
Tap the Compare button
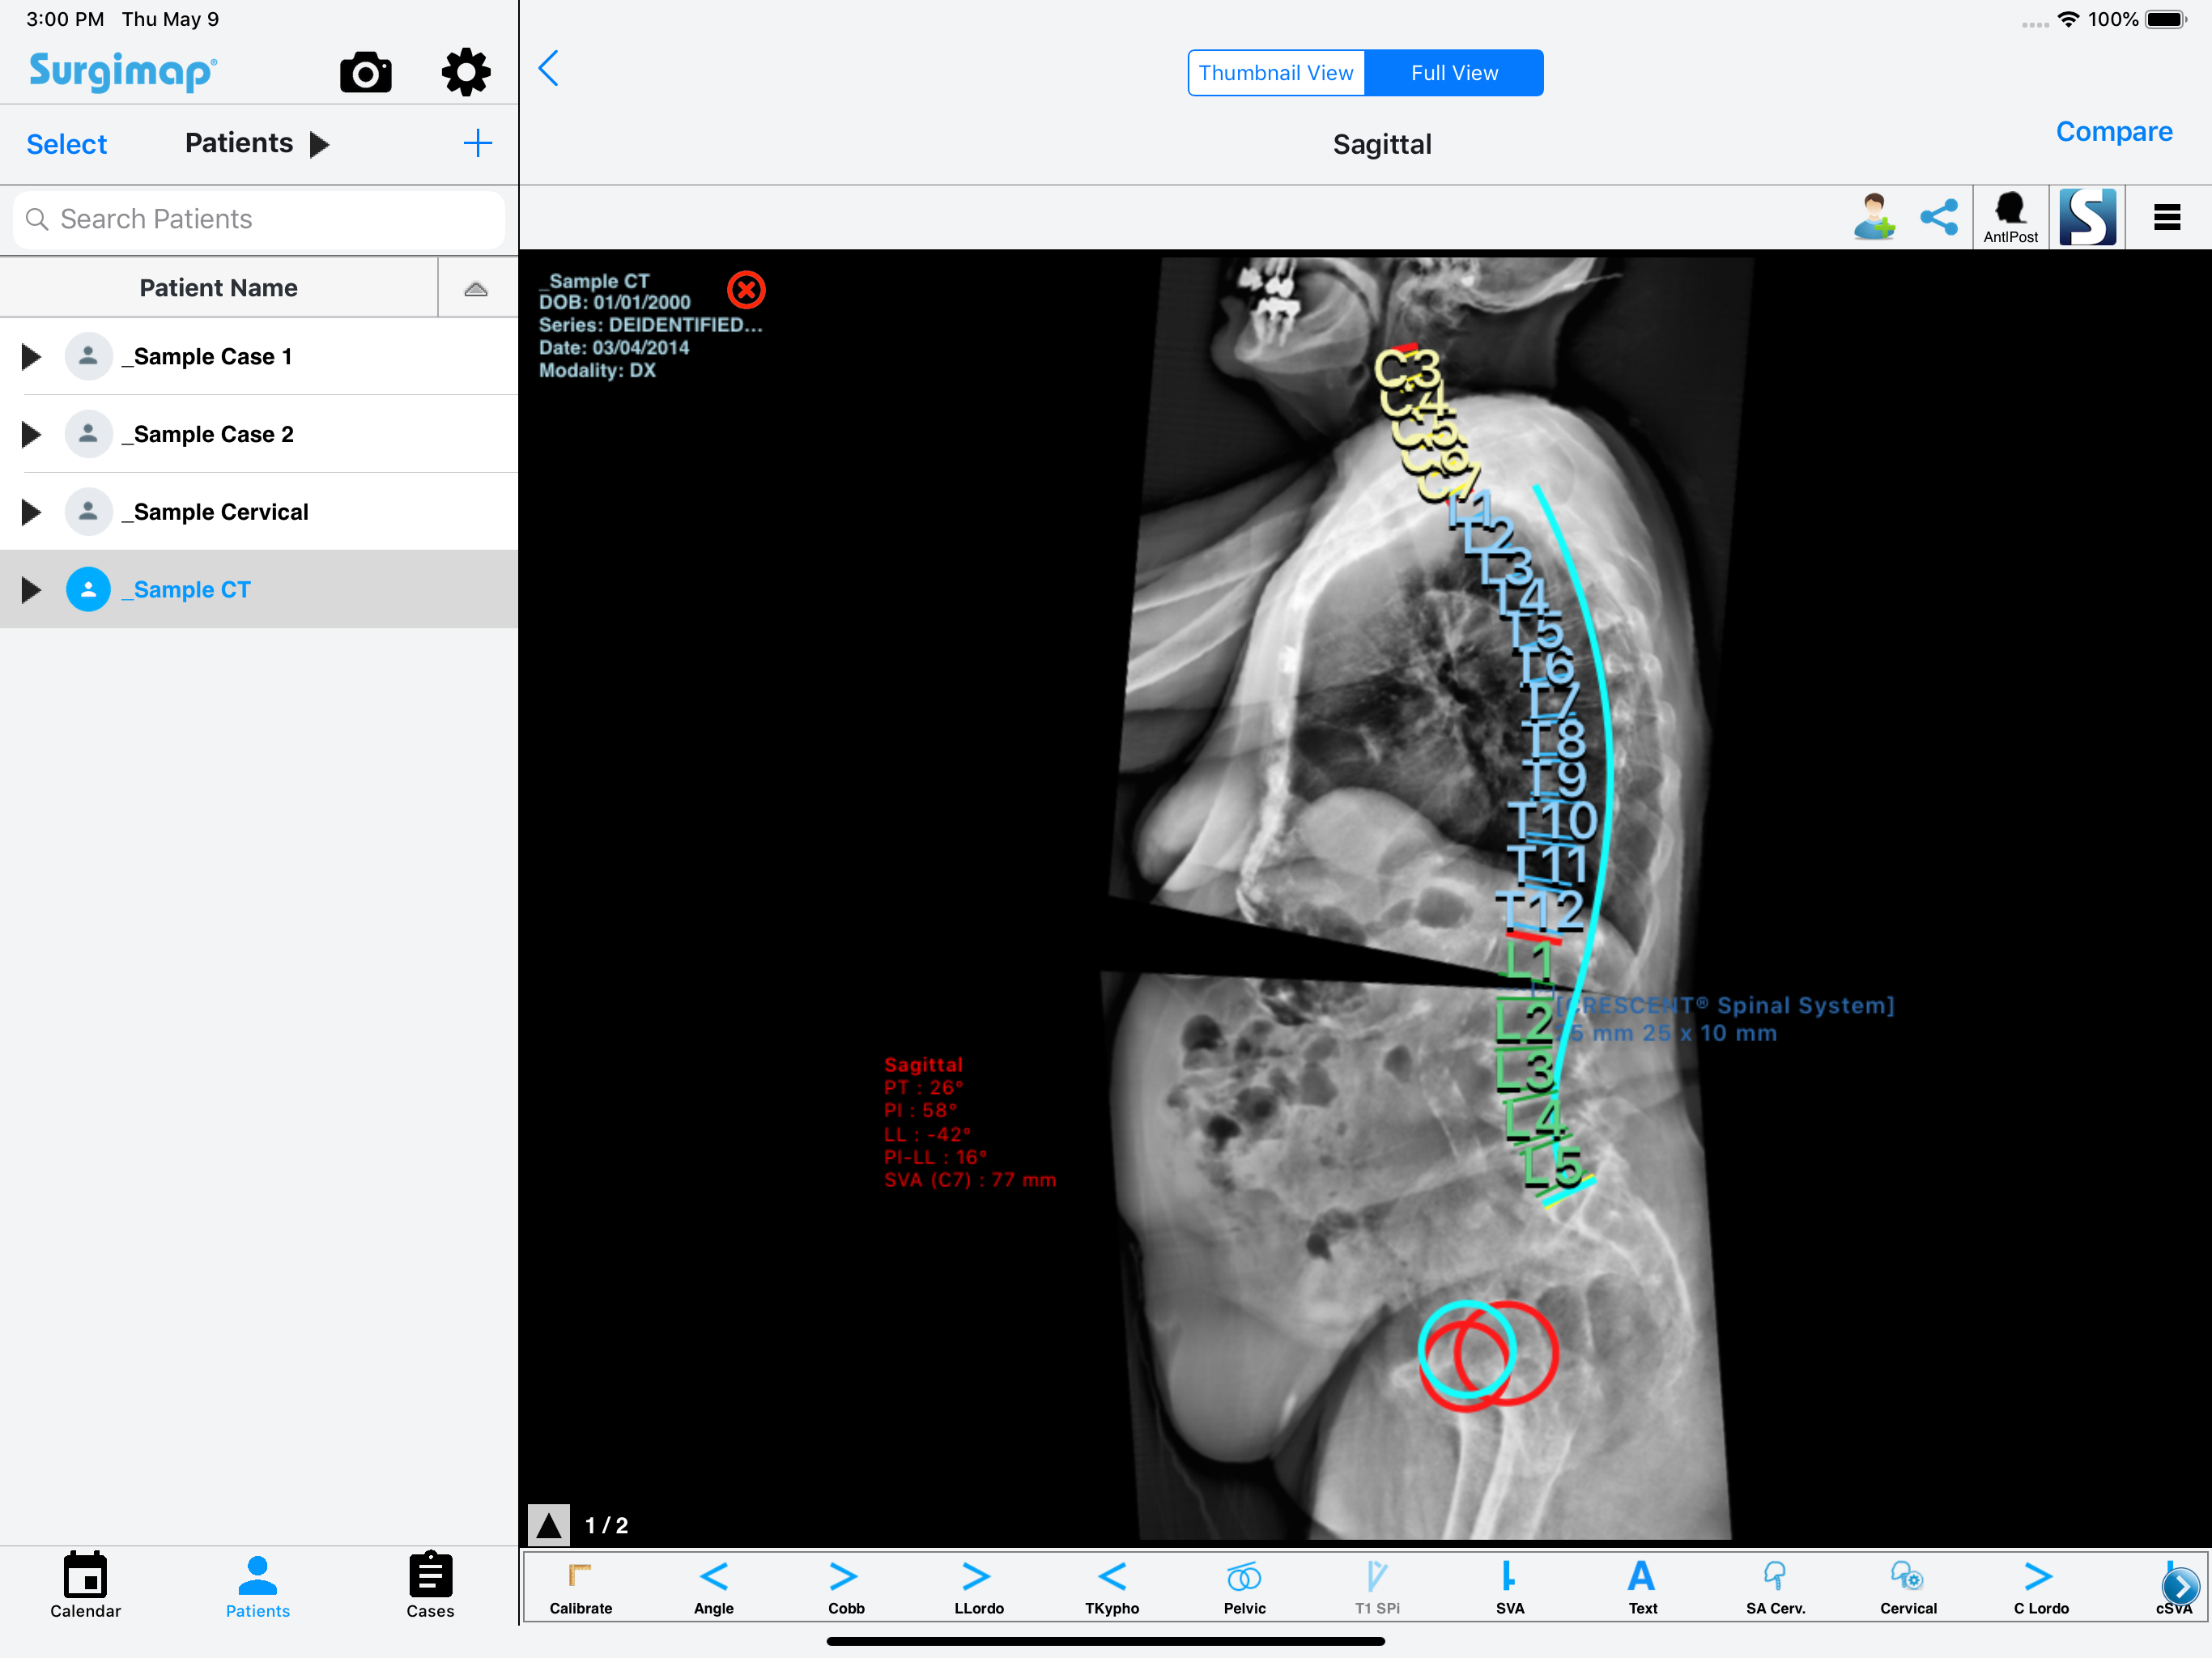(2114, 132)
